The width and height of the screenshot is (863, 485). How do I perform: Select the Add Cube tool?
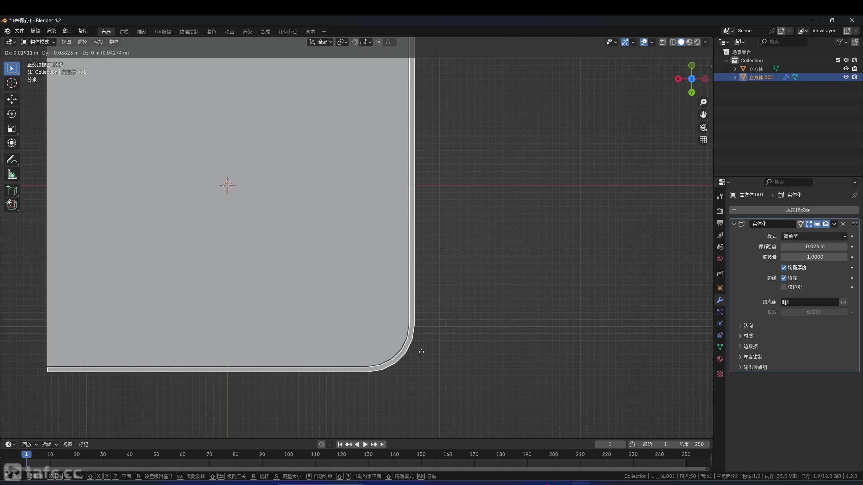pos(12,190)
